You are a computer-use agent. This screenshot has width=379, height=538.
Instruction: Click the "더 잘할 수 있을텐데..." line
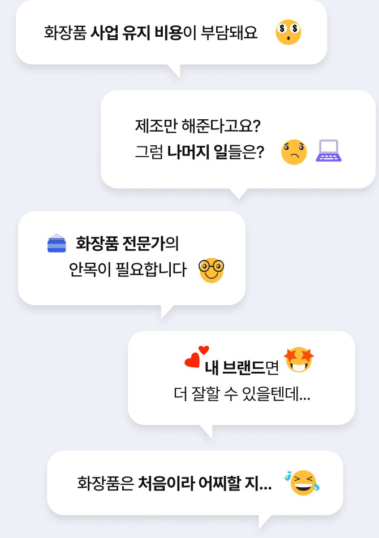pyautogui.click(x=242, y=394)
